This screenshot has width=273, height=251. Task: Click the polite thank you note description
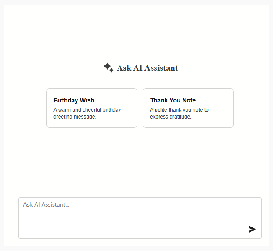click(179, 113)
